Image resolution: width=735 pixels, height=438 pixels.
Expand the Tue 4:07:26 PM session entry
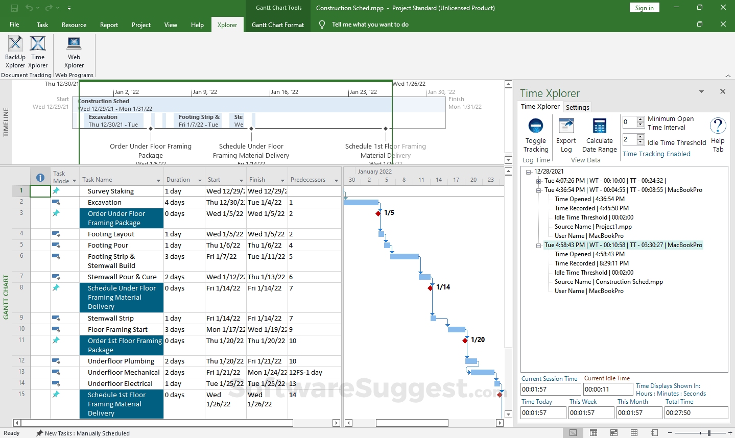tap(538, 181)
